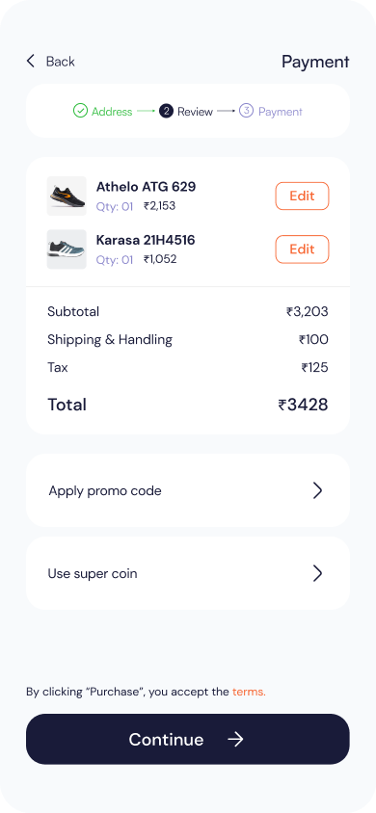Tap the back chevron arrow icon
Image resolution: width=376 pixels, height=813 pixels.
[31, 62]
